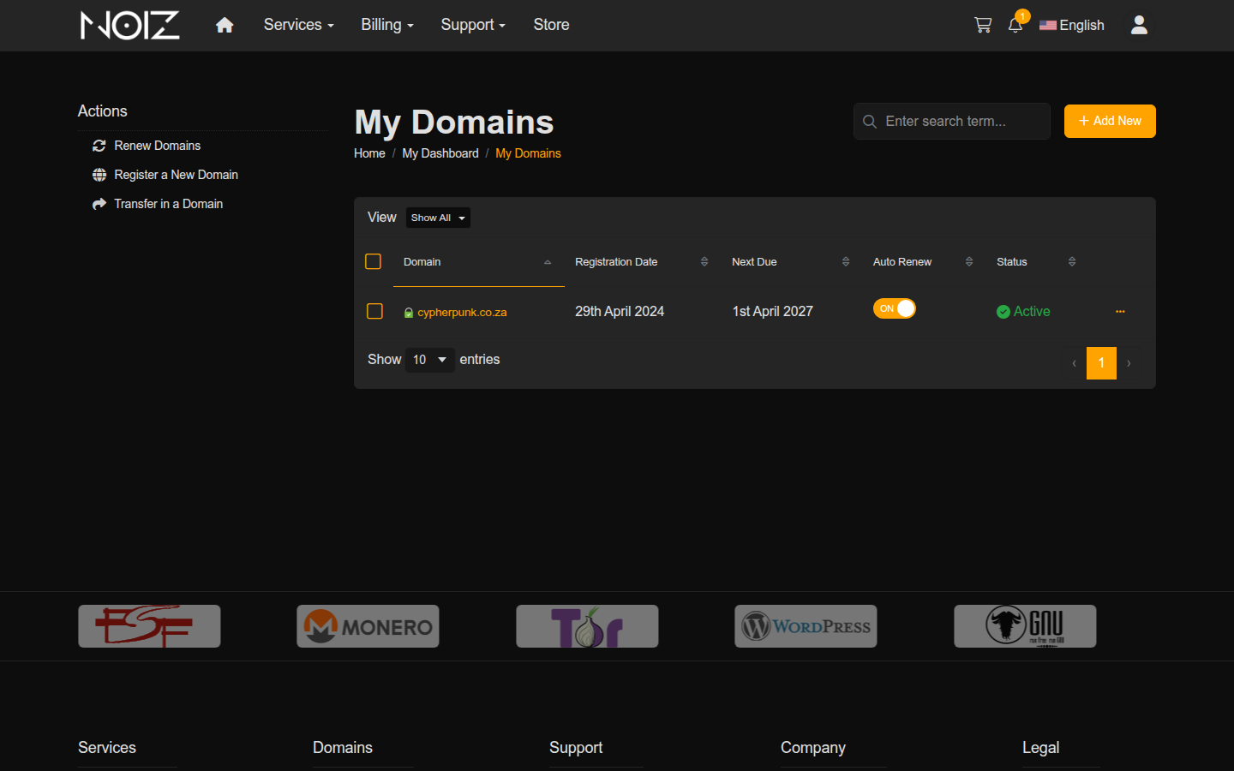This screenshot has height=771, width=1234.
Task: Open the Services menu dropdown
Action: pos(298,25)
